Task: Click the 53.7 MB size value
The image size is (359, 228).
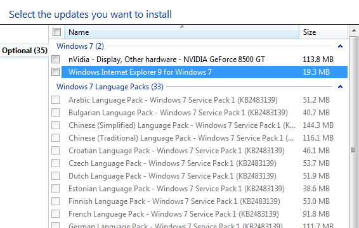Action: [316, 163]
